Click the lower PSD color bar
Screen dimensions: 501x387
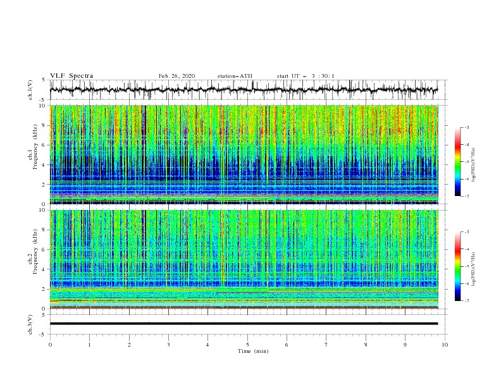click(457, 266)
